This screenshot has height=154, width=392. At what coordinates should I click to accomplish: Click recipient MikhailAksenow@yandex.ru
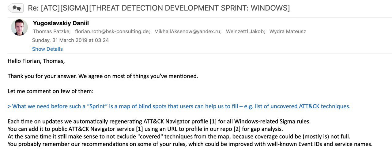pyautogui.click(x=188, y=31)
